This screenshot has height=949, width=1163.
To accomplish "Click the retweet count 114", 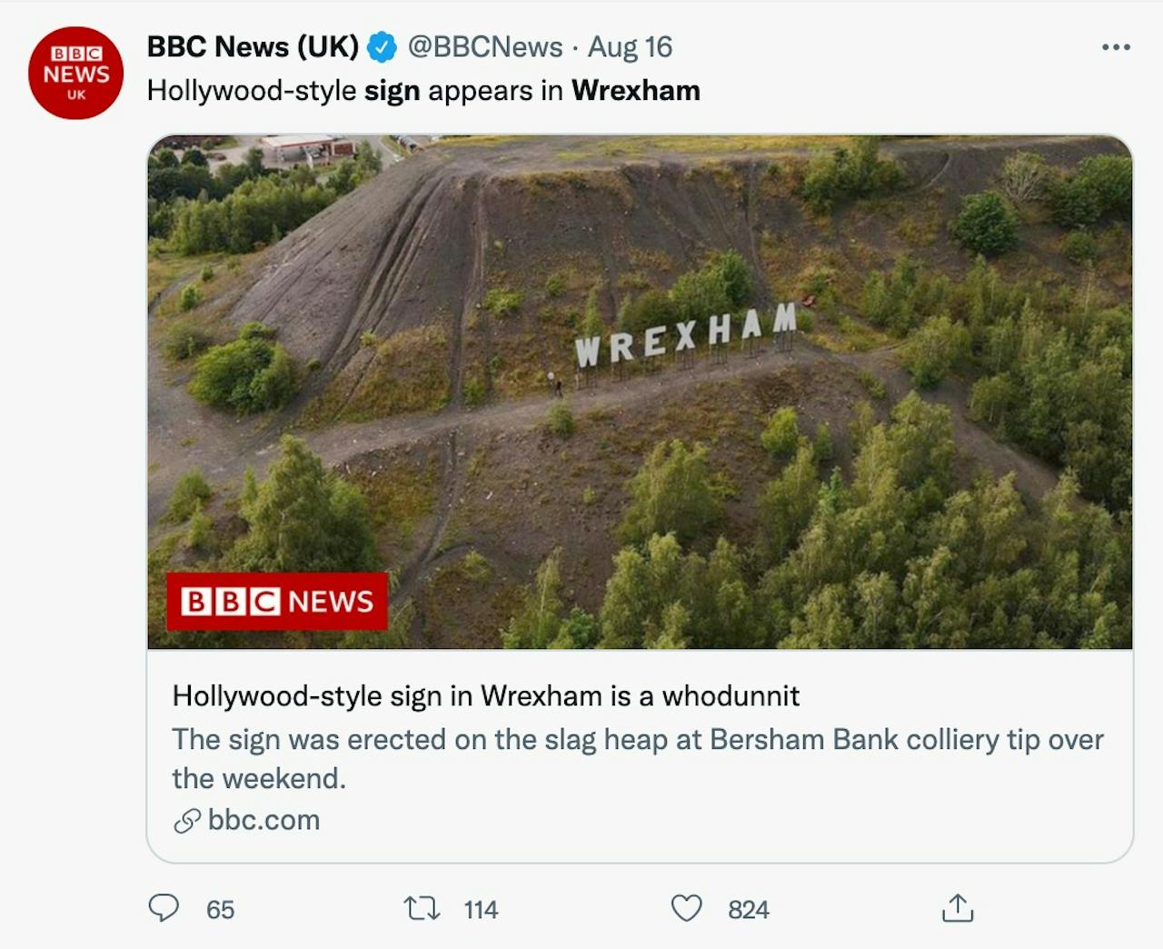I will tap(481, 910).
